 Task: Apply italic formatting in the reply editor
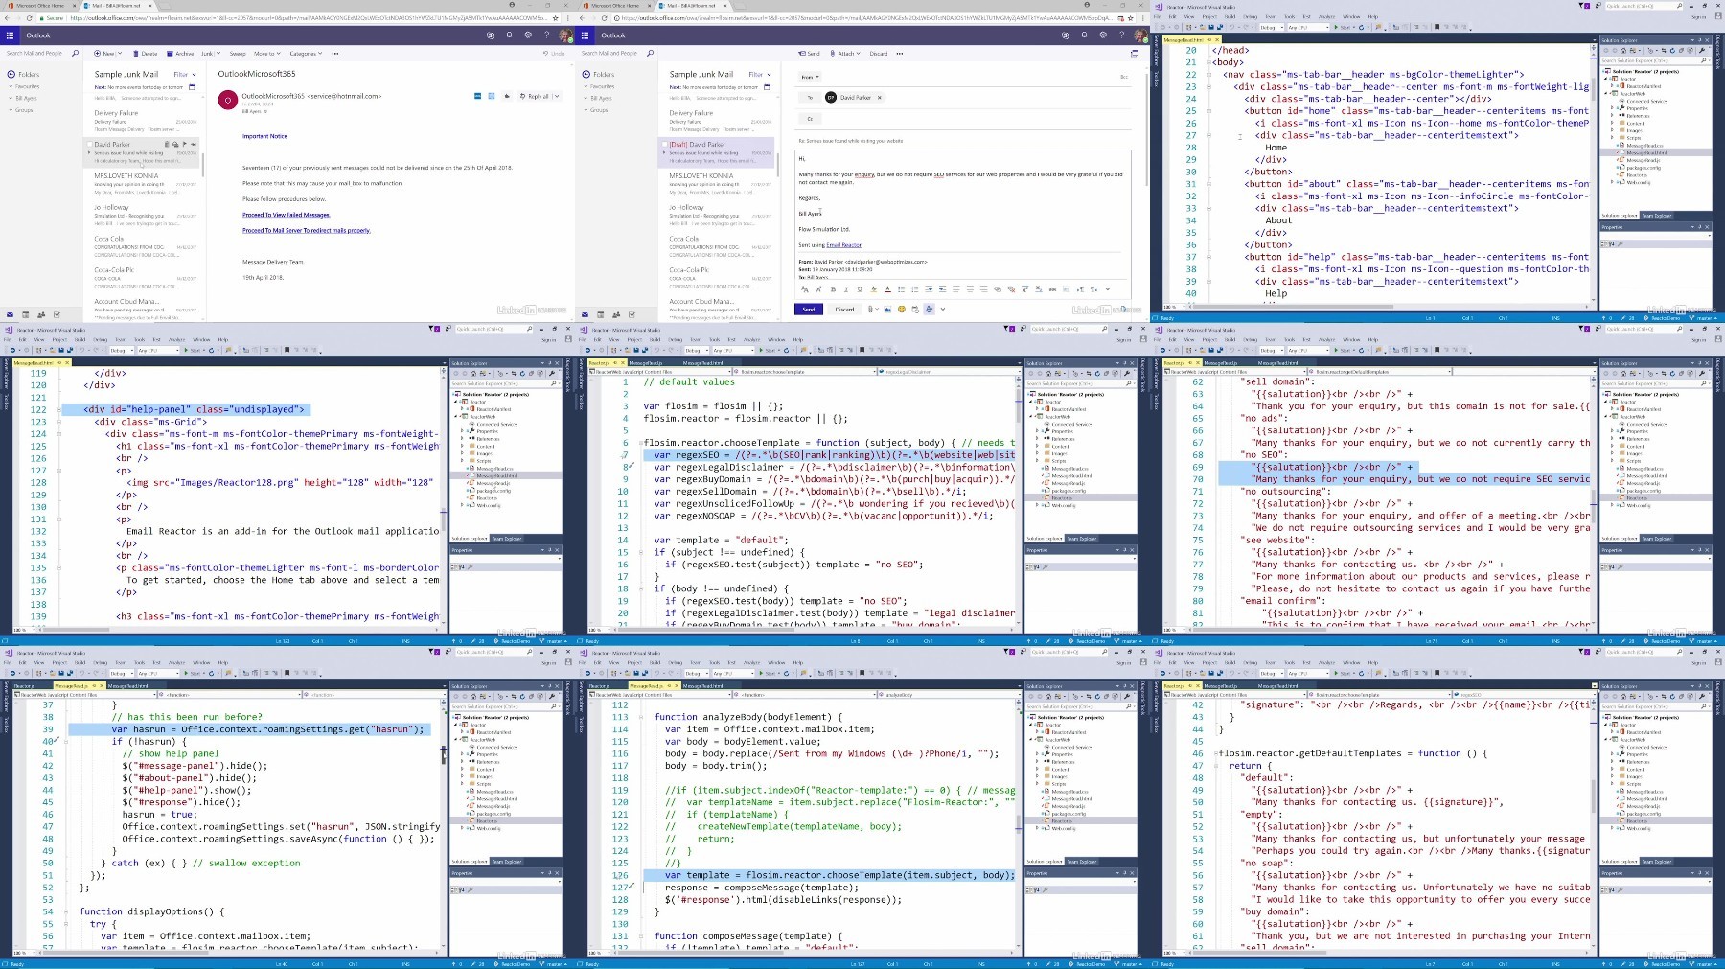[846, 289]
